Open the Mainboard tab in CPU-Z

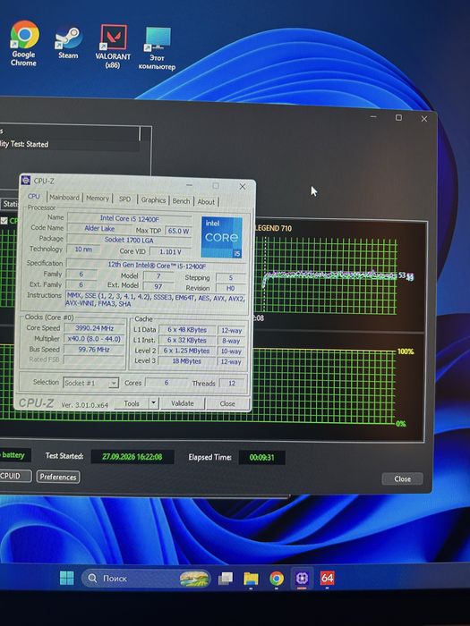click(64, 198)
